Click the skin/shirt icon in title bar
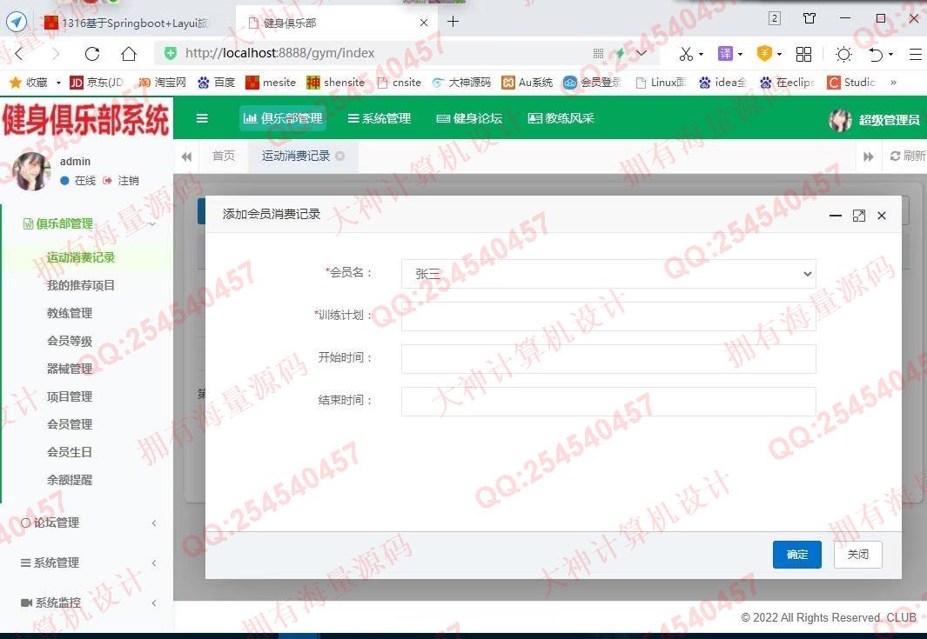 (x=809, y=18)
